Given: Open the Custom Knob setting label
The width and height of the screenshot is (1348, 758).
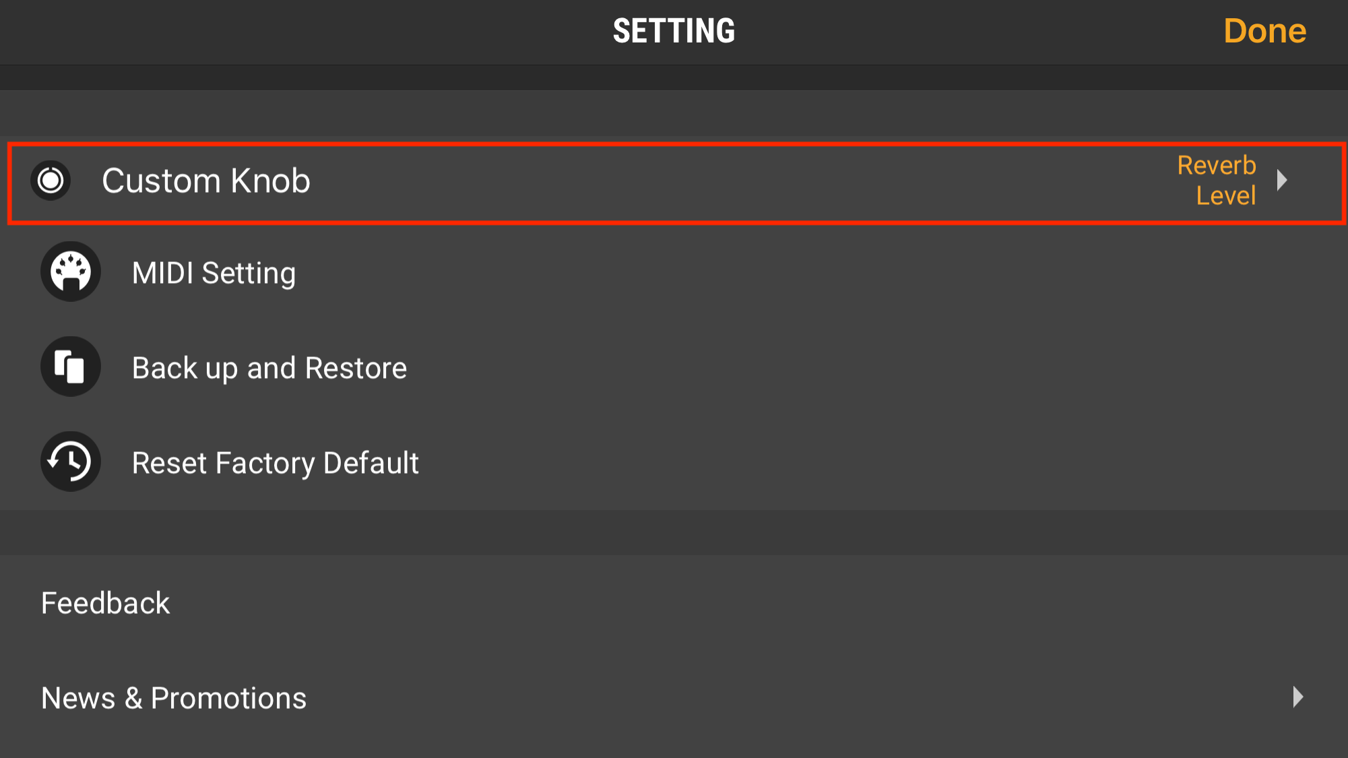Looking at the screenshot, I should pyautogui.click(x=205, y=181).
